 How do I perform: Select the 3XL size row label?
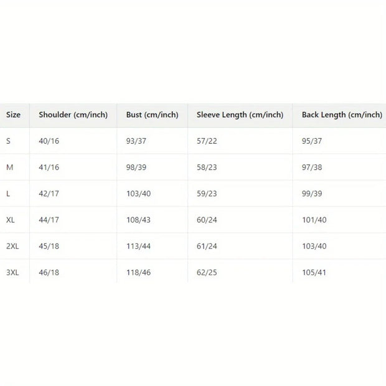click(12, 272)
